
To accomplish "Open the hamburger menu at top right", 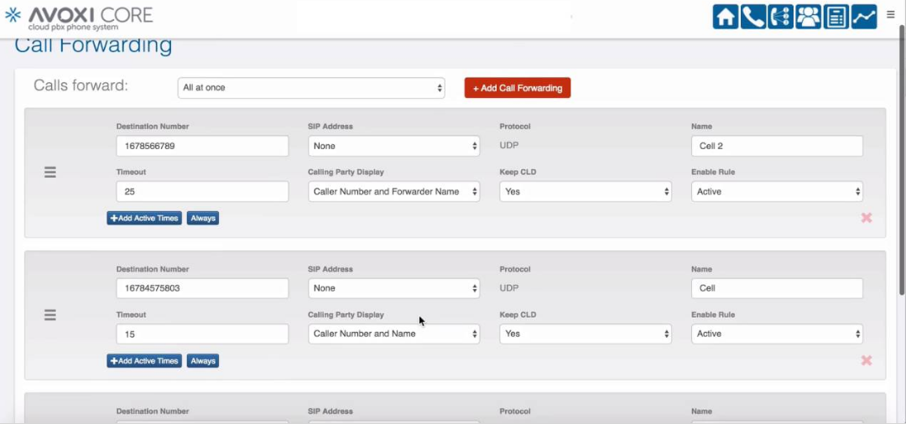I will click(x=891, y=14).
